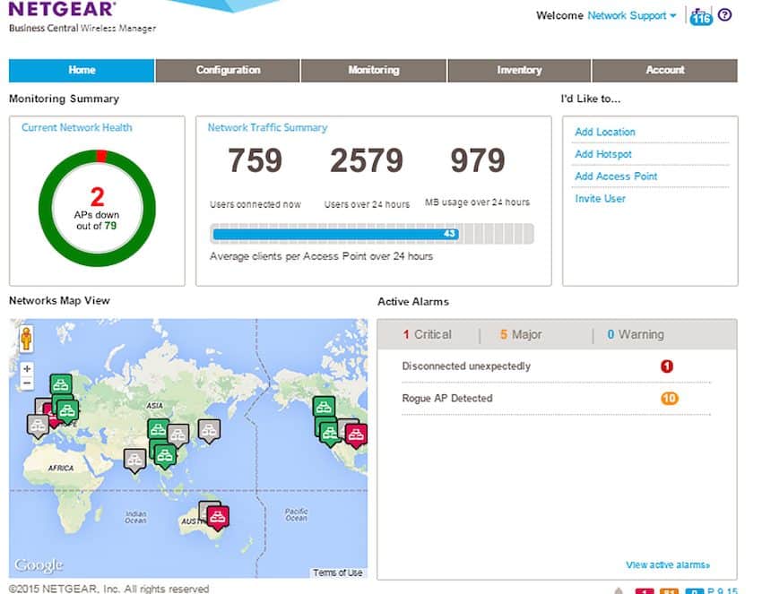Select the Street View pegman on the map

point(26,338)
